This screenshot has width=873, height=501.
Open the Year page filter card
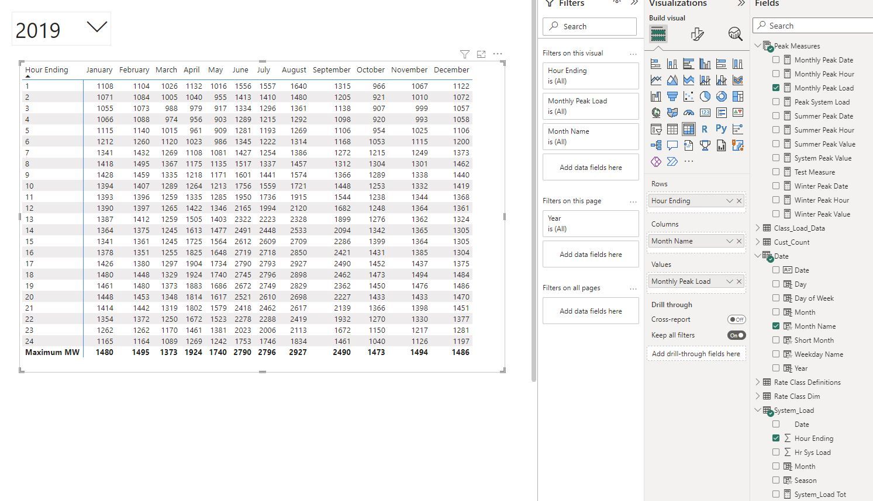pos(591,224)
